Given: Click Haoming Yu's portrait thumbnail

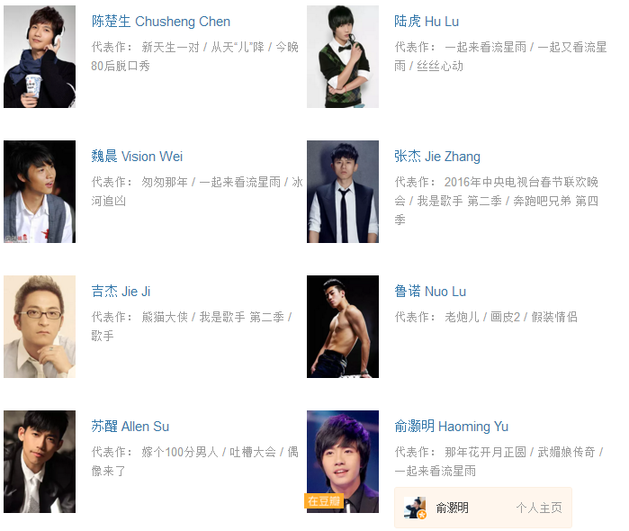Looking at the screenshot, I should tap(343, 461).
